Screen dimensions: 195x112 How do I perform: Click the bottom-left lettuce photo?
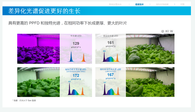(38, 82)
